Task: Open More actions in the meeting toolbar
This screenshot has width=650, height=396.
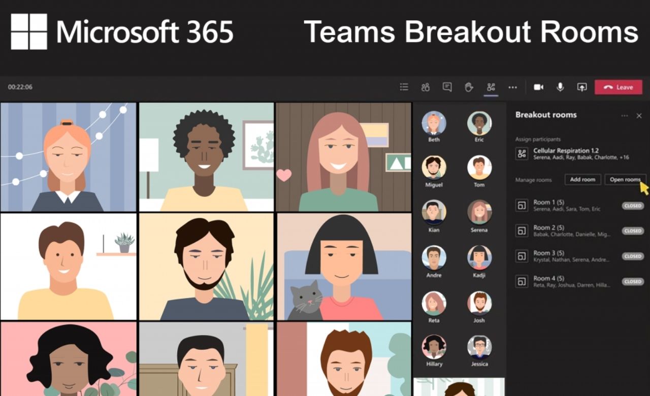Action: [x=512, y=87]
